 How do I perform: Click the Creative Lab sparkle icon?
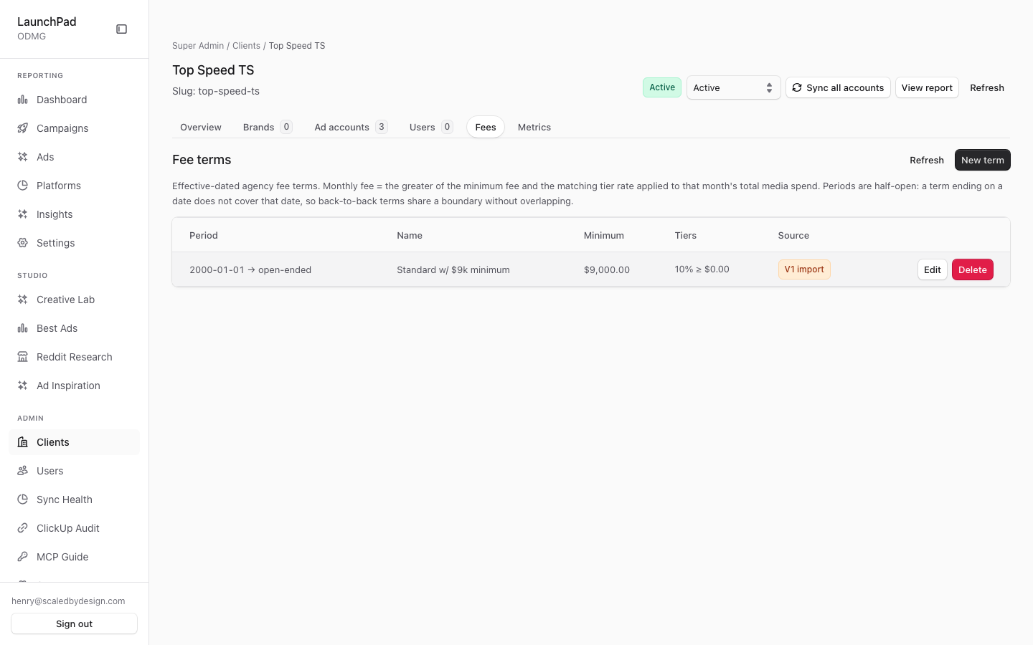tap(23, 300)
